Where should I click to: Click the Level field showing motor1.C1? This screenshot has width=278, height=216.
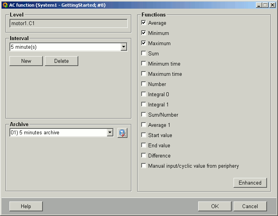click(x=68, y=24)
